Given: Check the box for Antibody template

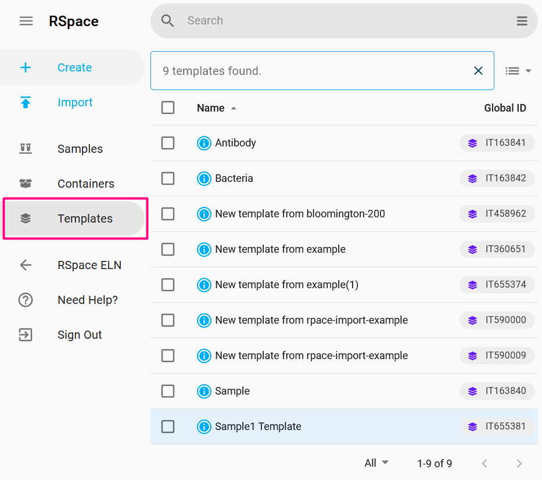Looking at the screenshot, I should point(168,143).
